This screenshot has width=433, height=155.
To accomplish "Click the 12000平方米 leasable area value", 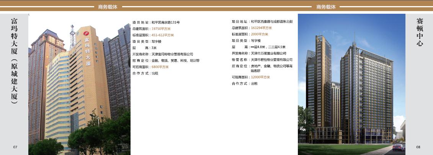I will click(260, 77).
